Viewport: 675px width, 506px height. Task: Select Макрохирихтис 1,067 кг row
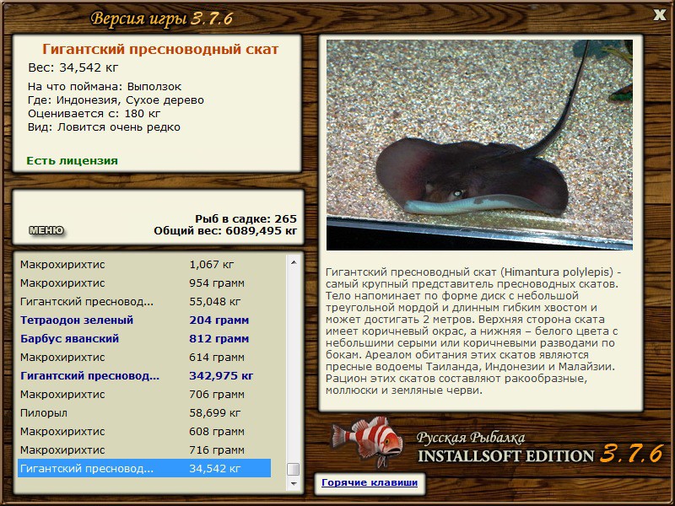tap(144, 264)
